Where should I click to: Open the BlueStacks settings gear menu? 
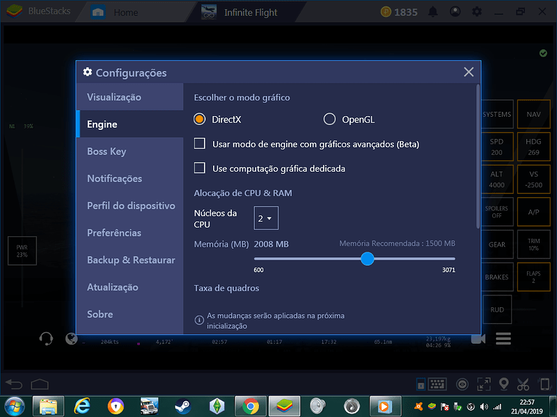tap(477, 12)
